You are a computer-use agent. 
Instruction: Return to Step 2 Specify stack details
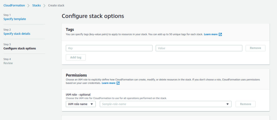click(17, 34)
